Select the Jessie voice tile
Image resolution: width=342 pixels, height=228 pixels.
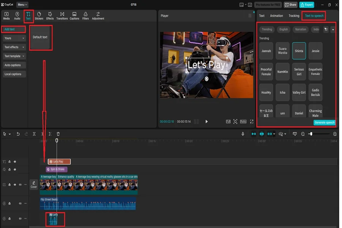(x=315, y=51)
